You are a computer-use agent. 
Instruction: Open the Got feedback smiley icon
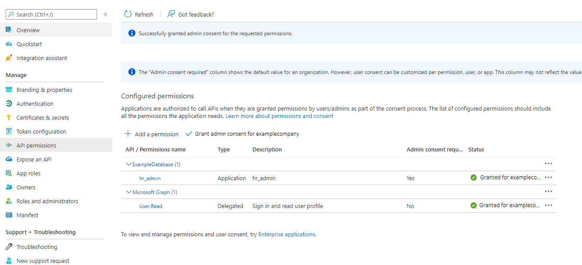[171, 14]
